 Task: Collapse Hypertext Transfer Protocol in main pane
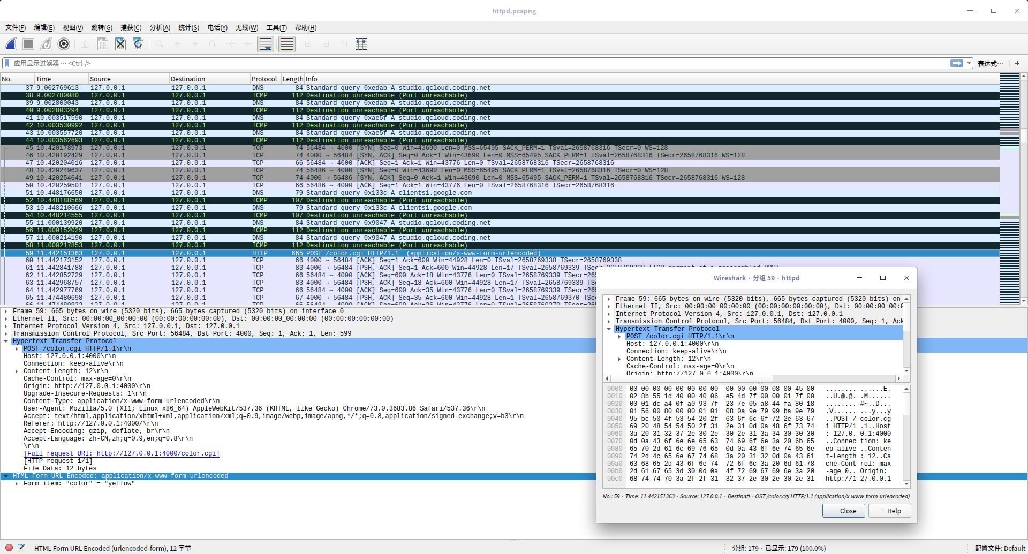(6, 341)
